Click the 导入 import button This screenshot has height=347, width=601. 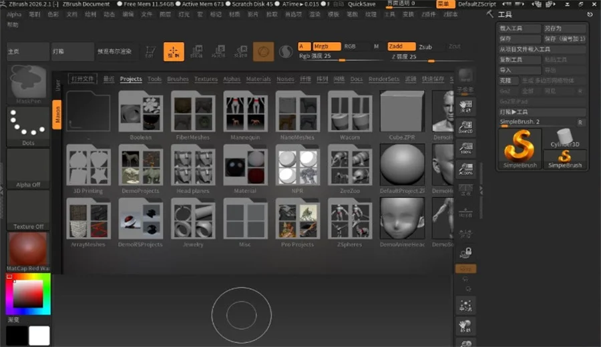point(520,70)
